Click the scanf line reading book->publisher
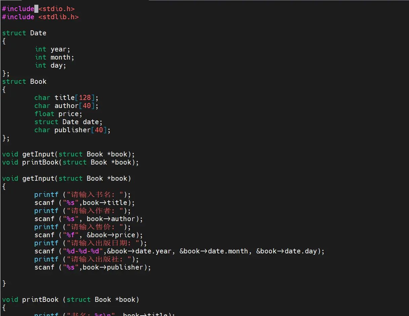409x316 pixels. click(93, 267)
